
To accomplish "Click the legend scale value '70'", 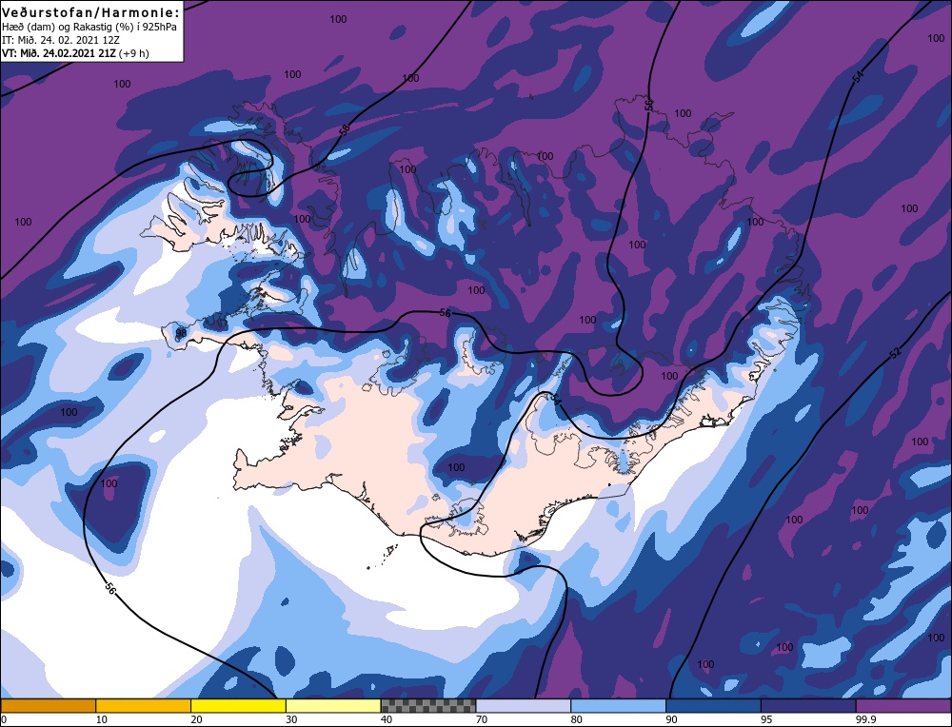I will coord(482,719).
